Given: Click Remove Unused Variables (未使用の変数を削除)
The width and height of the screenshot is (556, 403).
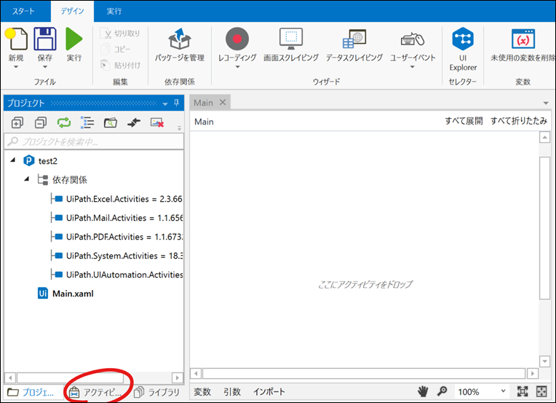Looking at the screenshot, I should click(x=523, y=44).
